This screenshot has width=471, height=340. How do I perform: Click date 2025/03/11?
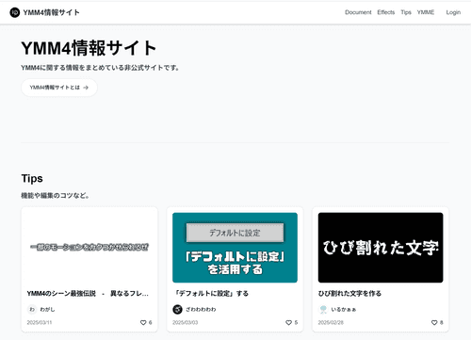pos(40,322)
